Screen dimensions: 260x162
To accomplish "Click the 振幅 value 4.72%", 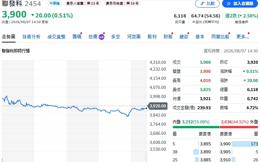I will coord(252,108).
